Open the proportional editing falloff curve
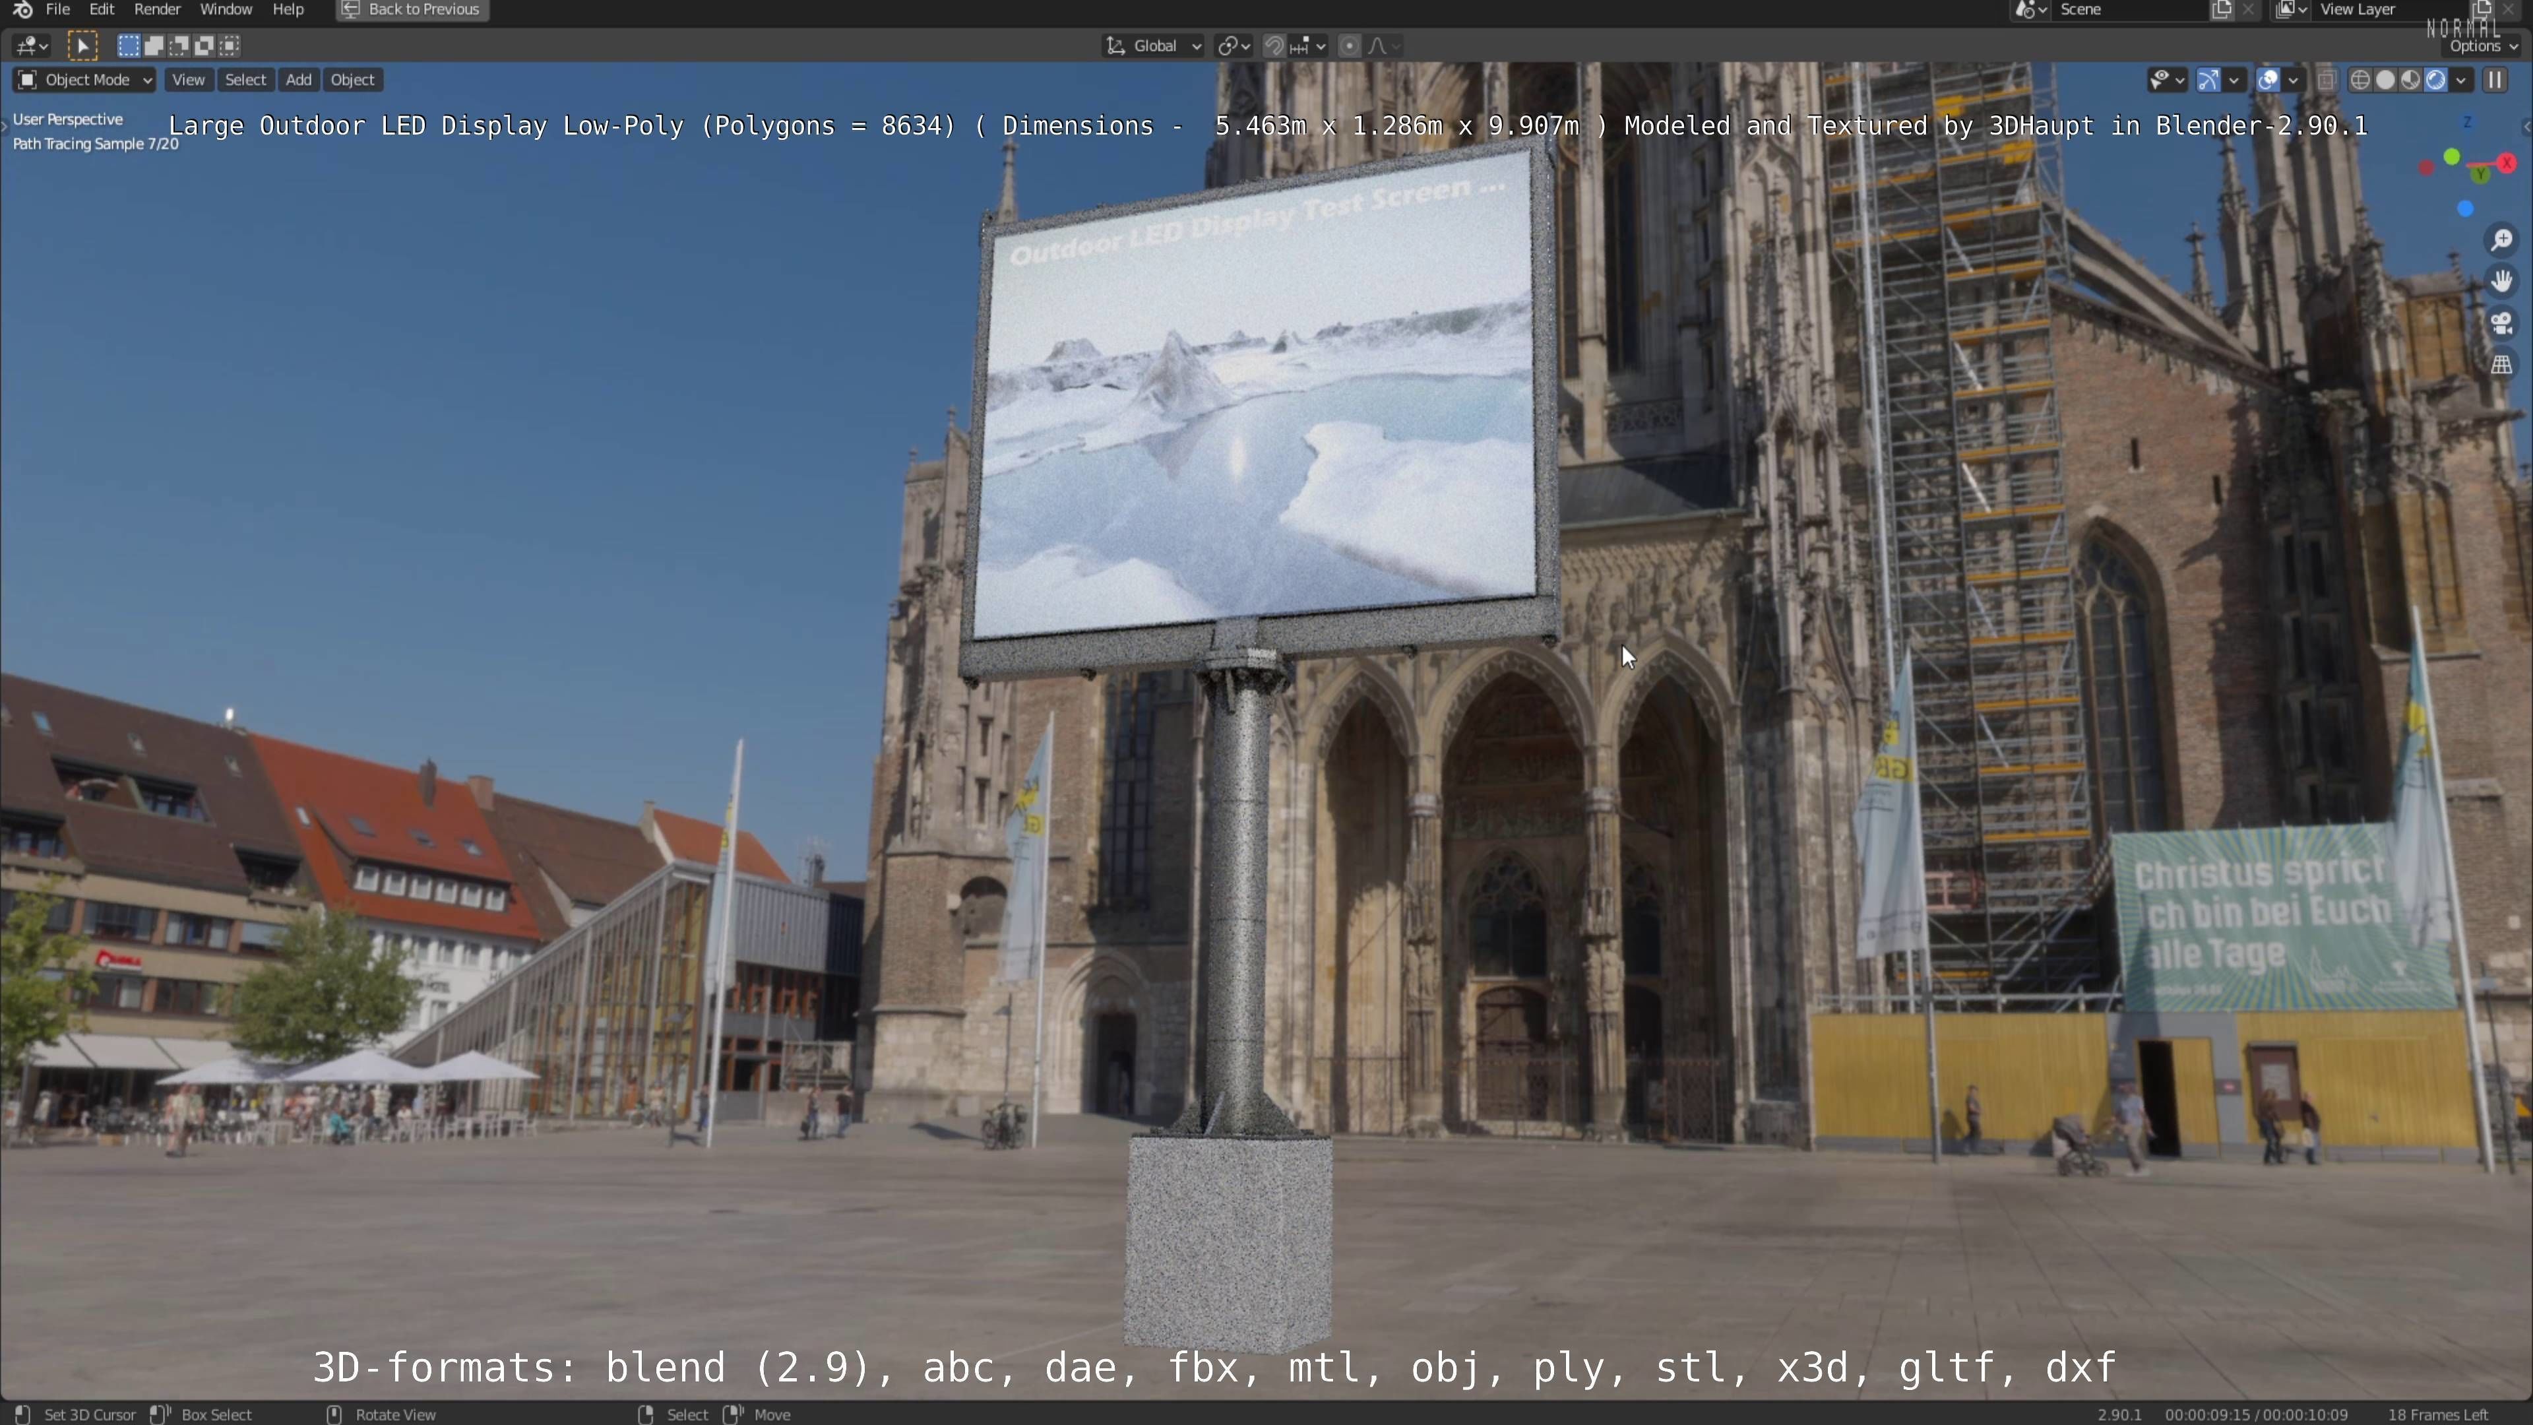The width and height of the screenshot is (2533, 1425). click(x=1383, y=46)
